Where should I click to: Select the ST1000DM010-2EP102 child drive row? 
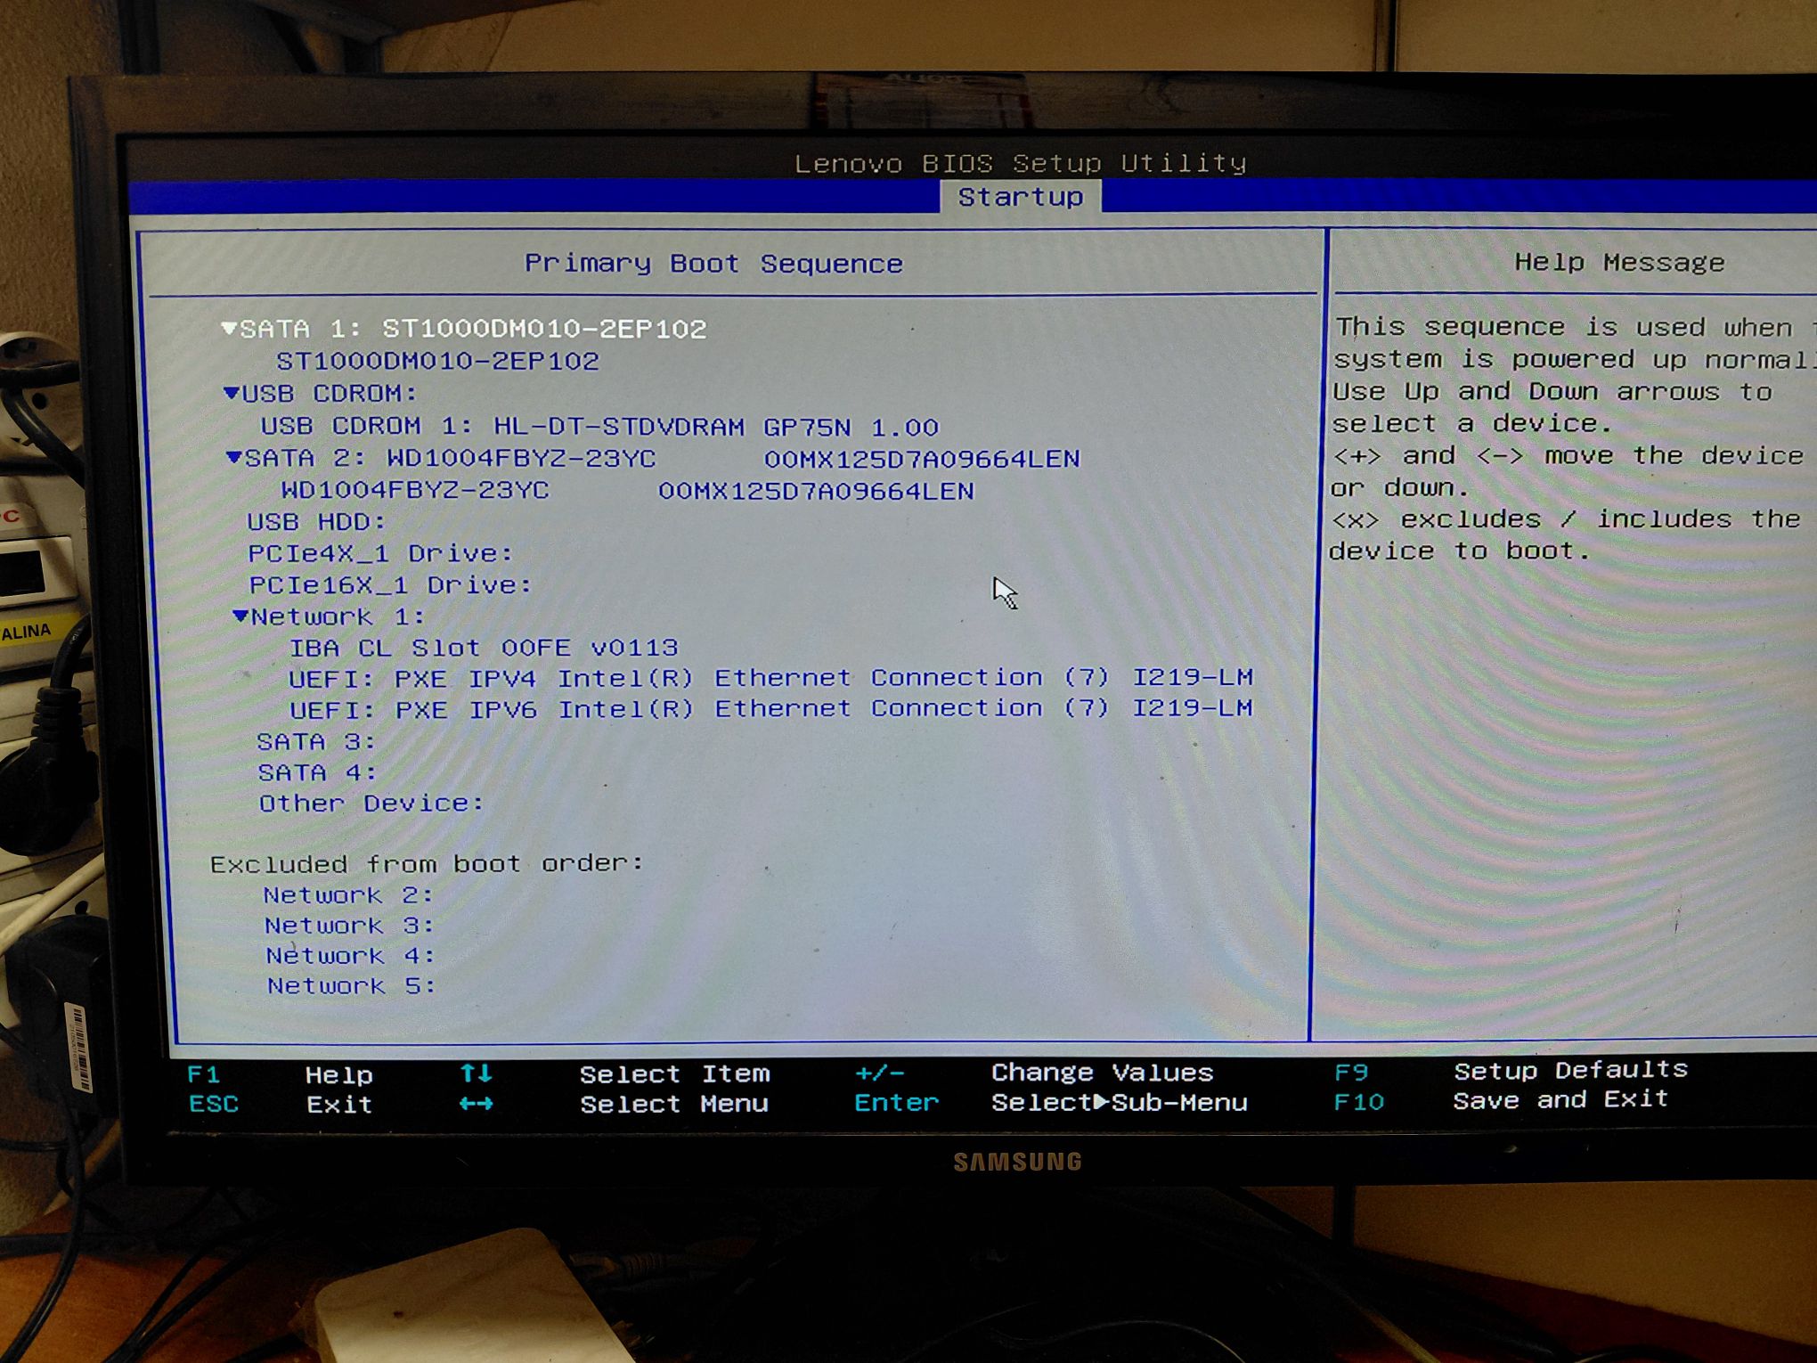(437, 361)
